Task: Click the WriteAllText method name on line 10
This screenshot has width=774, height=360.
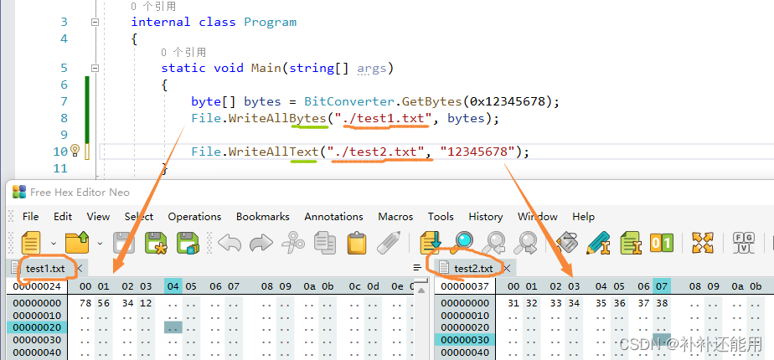Action: (273, 152)
